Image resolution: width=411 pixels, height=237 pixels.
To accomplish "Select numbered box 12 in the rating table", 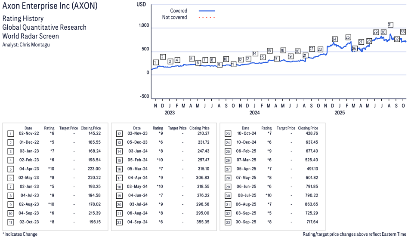I will pyautogui.click(x=119, y=134).
